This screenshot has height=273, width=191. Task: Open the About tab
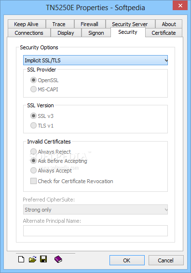(169, 24)
